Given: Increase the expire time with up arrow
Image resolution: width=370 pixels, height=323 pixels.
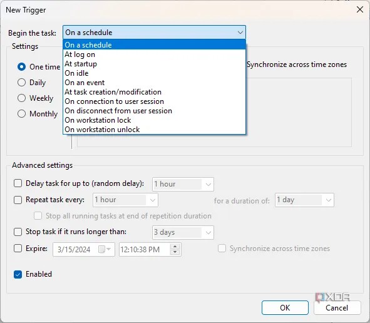Looking at the screenshot, I should tap(175, 247).
